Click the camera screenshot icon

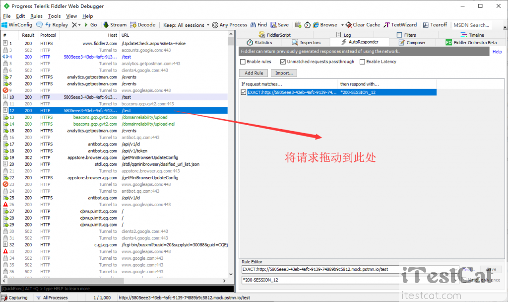coord(298,25)
